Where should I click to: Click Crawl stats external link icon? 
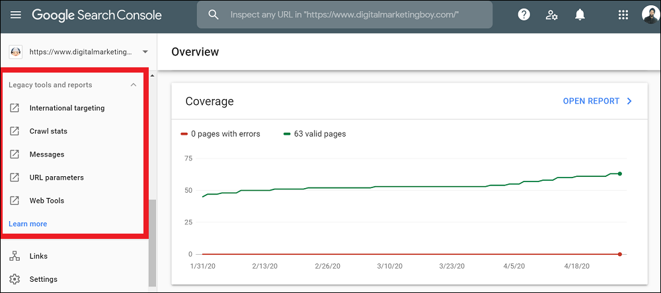click(15, 131)
